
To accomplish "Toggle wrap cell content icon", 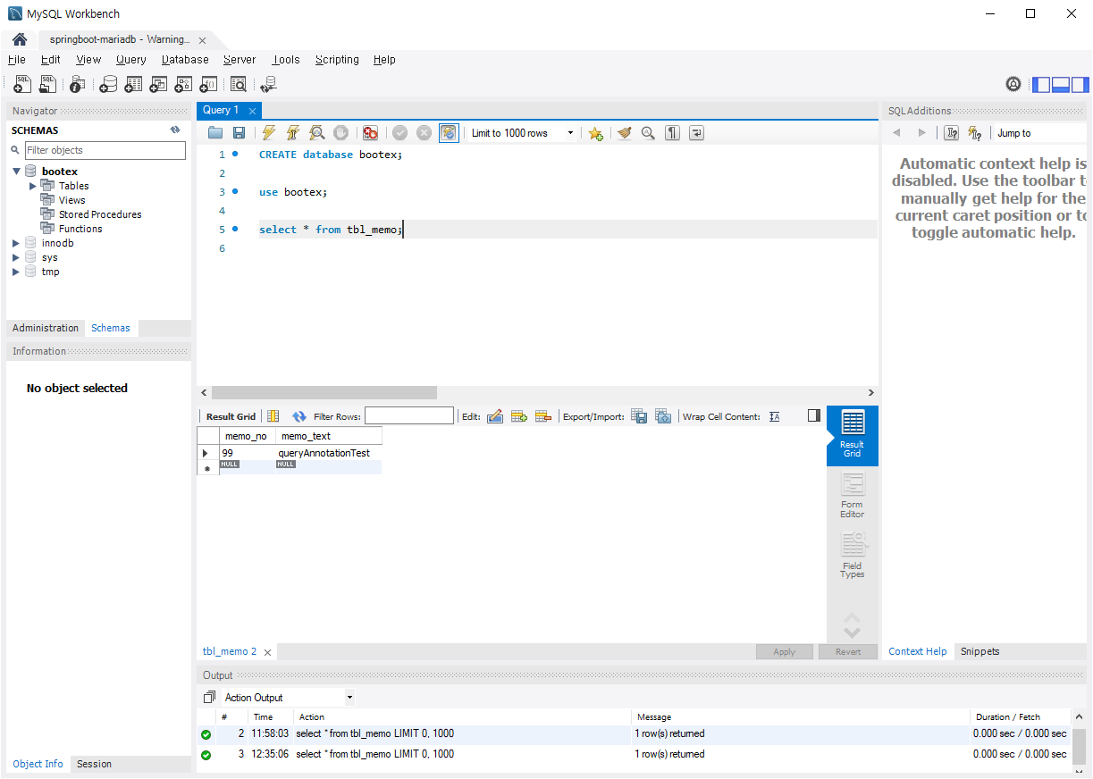I will pyautogui.click(x=775, y=416).
